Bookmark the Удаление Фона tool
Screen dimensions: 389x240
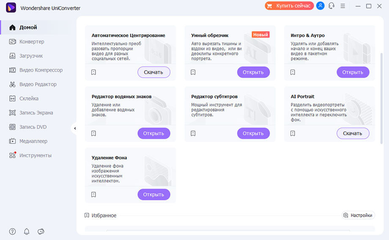(93, 195)
